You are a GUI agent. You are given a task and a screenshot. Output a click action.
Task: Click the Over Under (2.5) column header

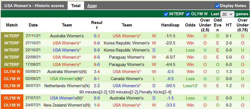tap(205, 25)
